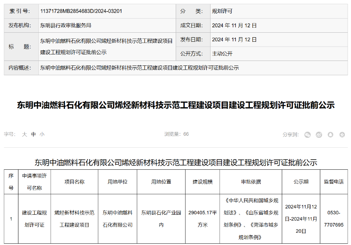Share the notice to Sina Weibo
The image size is (351, 245).
[x=319, y=135]
